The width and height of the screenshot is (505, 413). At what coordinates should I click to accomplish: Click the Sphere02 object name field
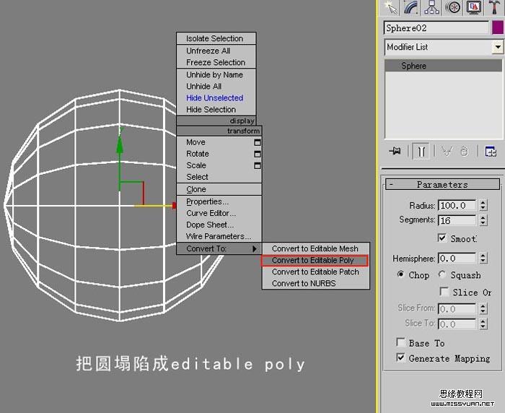(436, 28)
